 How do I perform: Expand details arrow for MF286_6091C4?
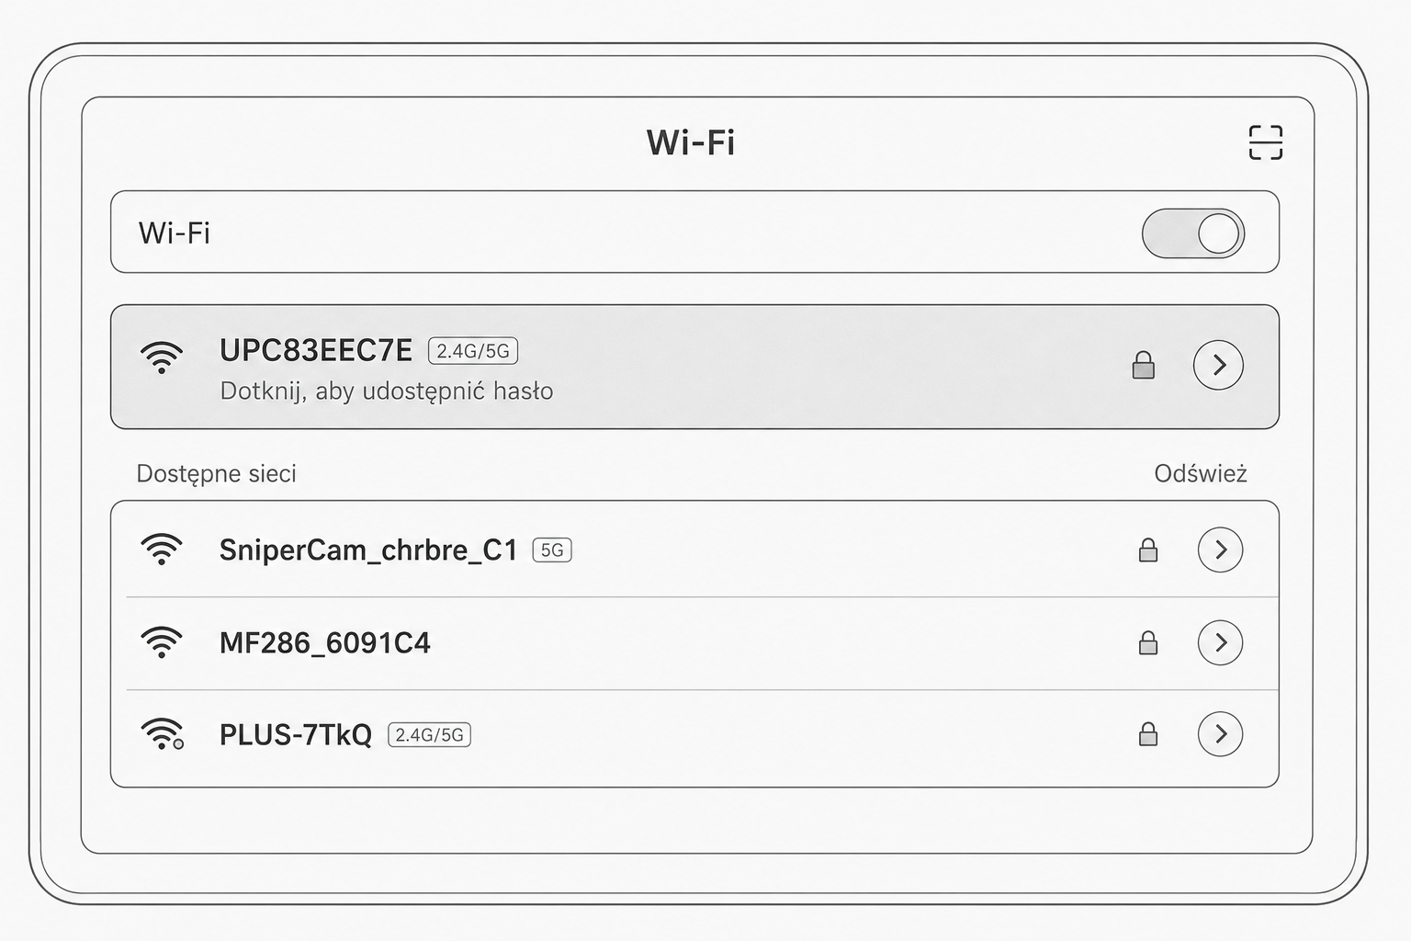pos(1220,641)
